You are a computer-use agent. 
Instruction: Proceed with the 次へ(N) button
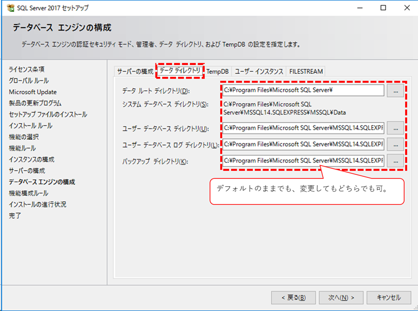tap(341, 298)
